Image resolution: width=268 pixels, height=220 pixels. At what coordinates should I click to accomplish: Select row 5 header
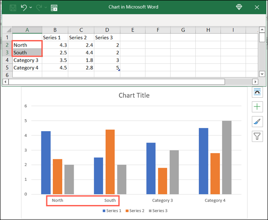[7, 67]
